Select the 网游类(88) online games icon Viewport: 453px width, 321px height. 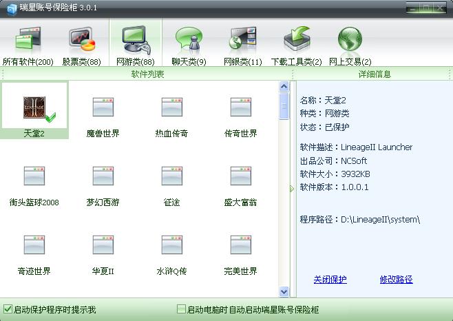pos(136,40)
